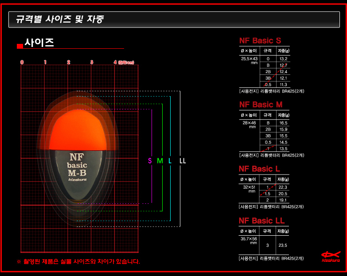
Task: Select the '35.7×56 mm' dimension cell
Action: 249,241
